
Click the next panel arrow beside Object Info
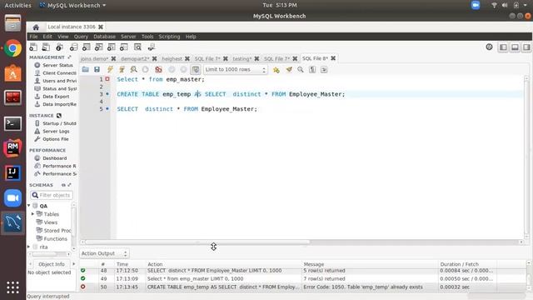[x=73, y=264]
